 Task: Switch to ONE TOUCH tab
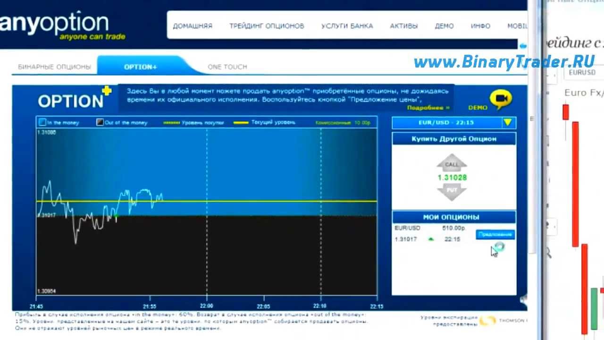point(227,67)
